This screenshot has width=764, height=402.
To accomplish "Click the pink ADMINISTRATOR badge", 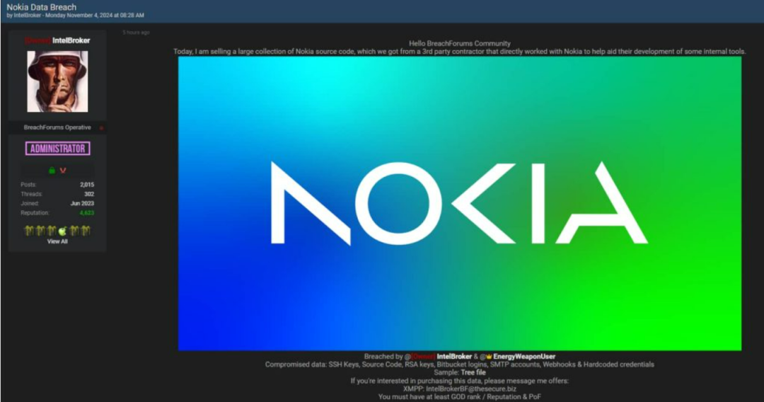I will 57,149.
